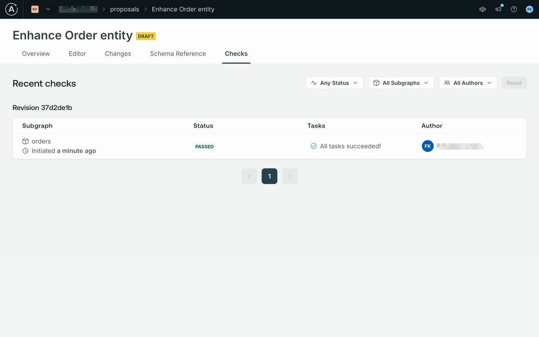Click Initiated a minute ago text

click(x=63, y=151)
